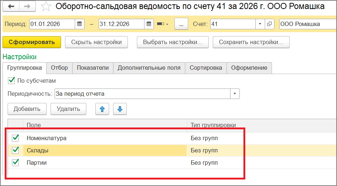Click Сохранить настройки... button
The width and height of the screenshot is (337, 186).
[x=251, y=42]
